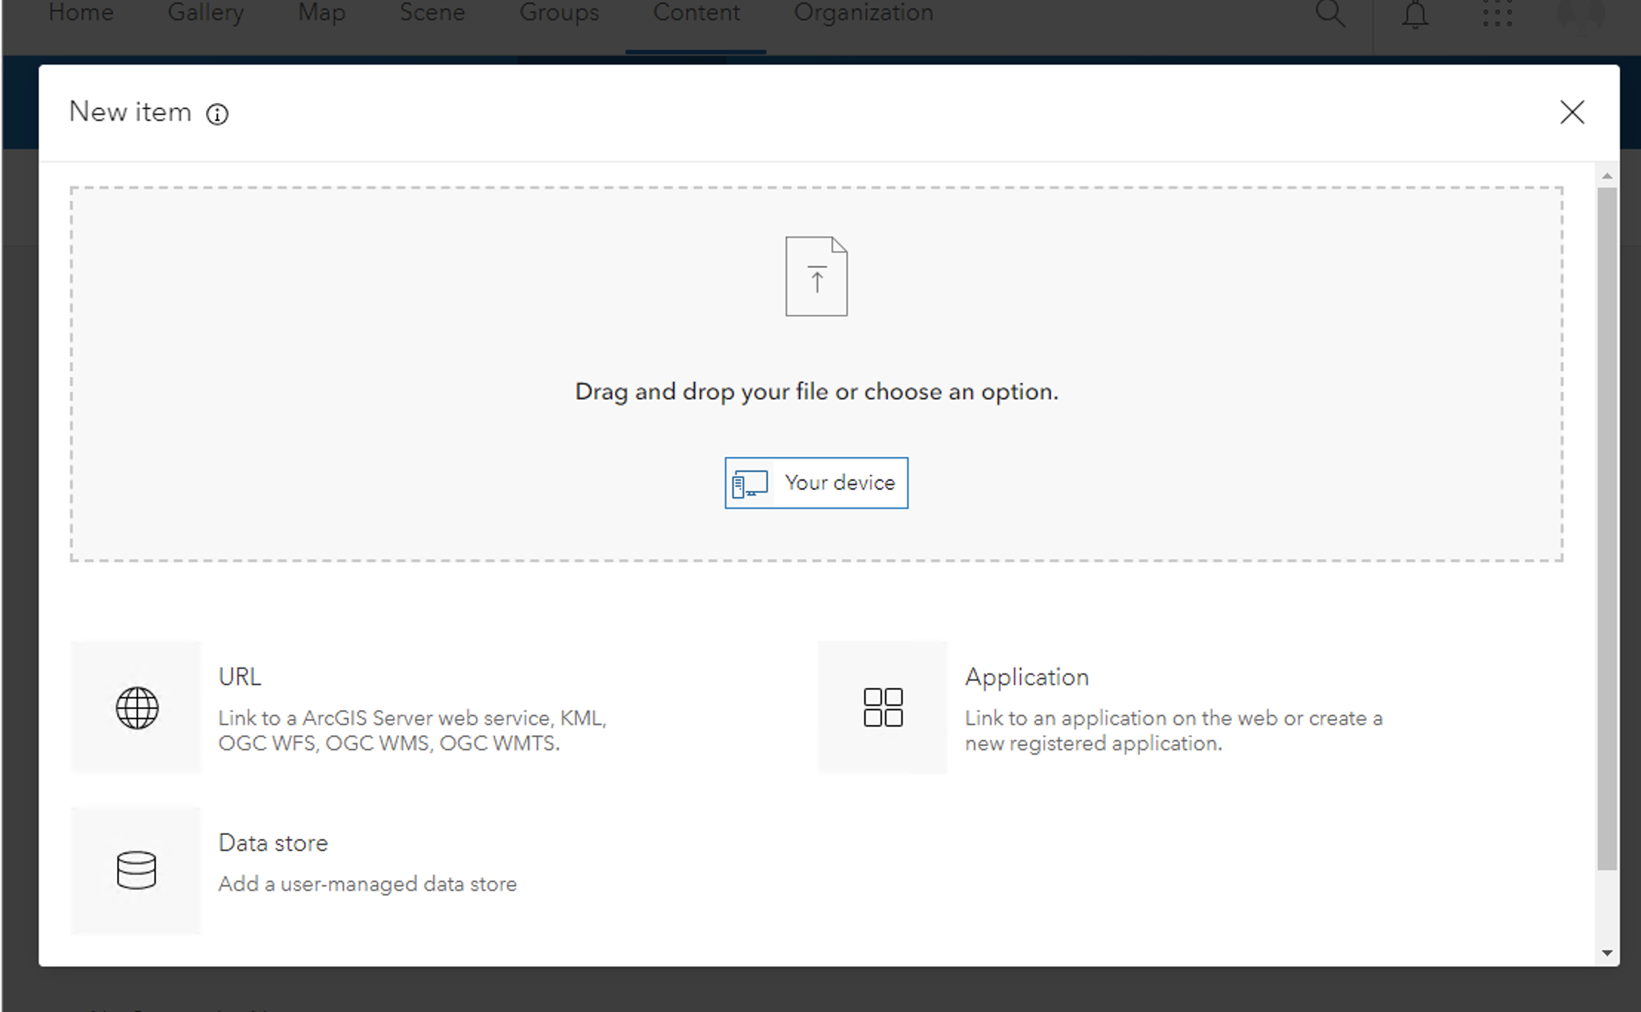The image size is (1641, 1012).
Task: Open the notifications bell
Action: click(1416, 14)
